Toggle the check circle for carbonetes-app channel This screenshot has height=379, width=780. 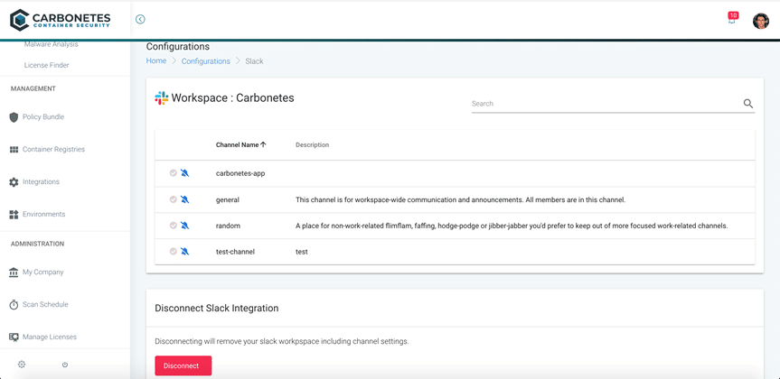click(x=174, y=173)
